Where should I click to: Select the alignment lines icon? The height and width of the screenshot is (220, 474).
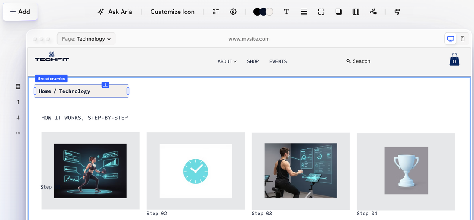(x=304, y=12)
